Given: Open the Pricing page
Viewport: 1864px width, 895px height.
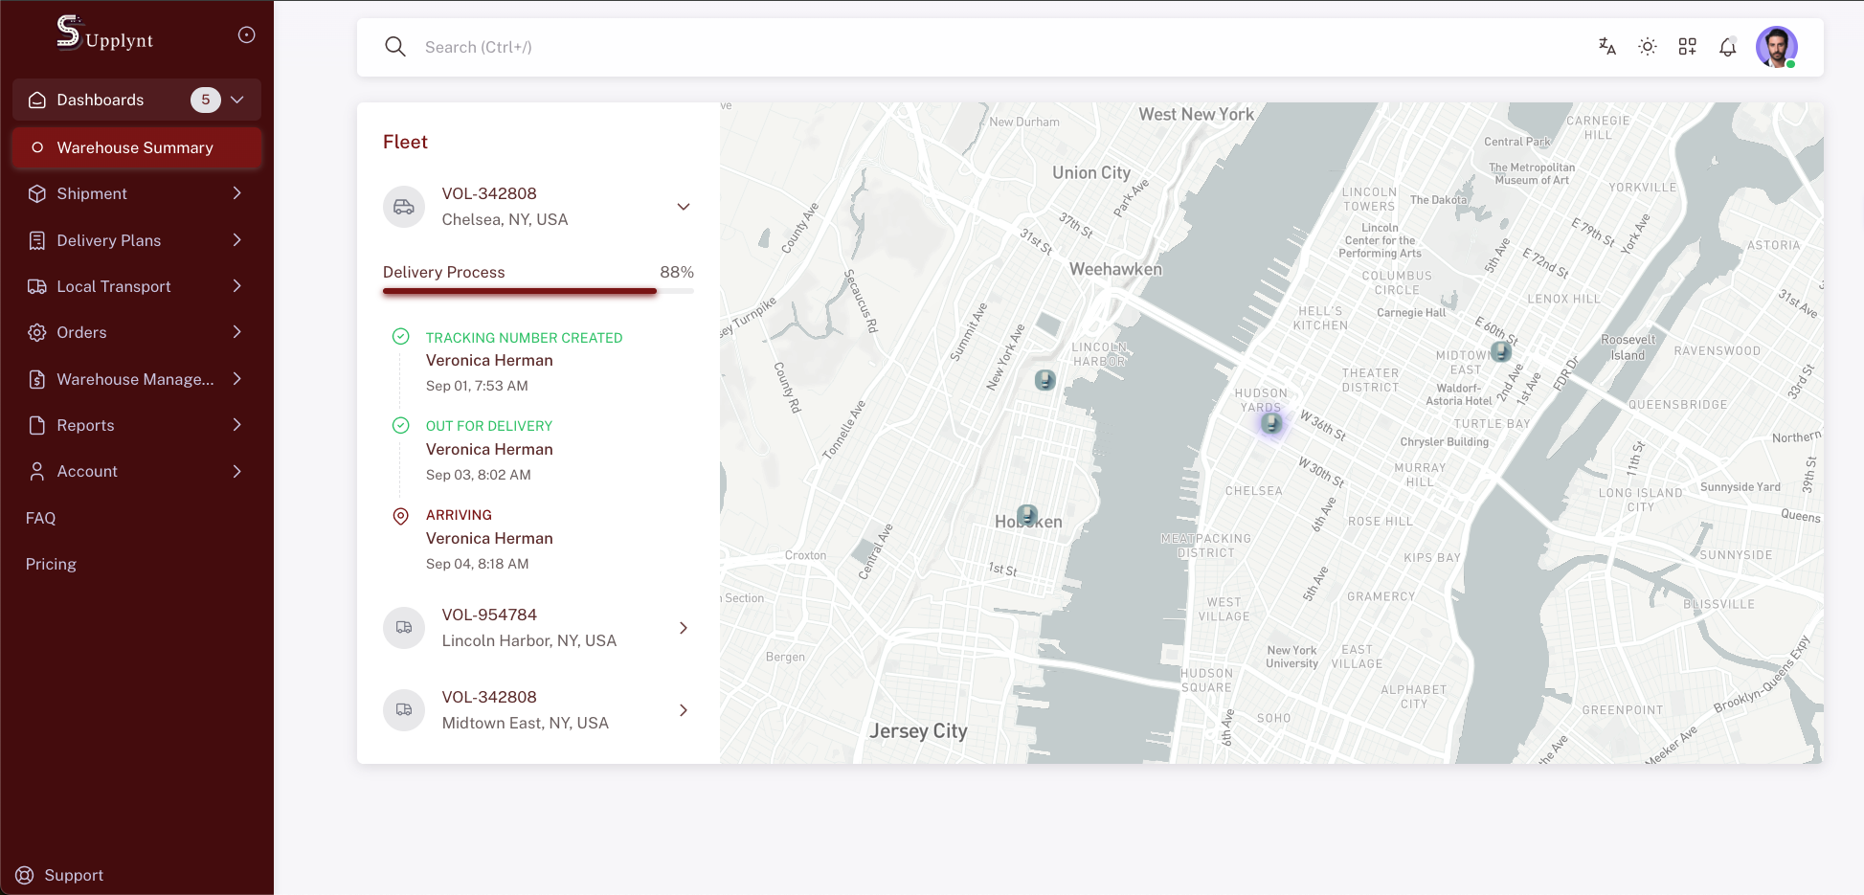Looking at the screenshot, I should pos(51,564).
